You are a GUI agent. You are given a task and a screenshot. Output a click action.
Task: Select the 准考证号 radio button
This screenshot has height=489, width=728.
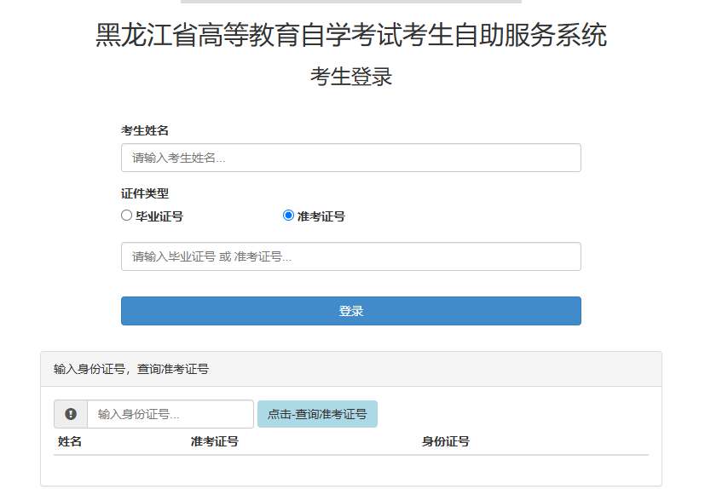[288, 216]
